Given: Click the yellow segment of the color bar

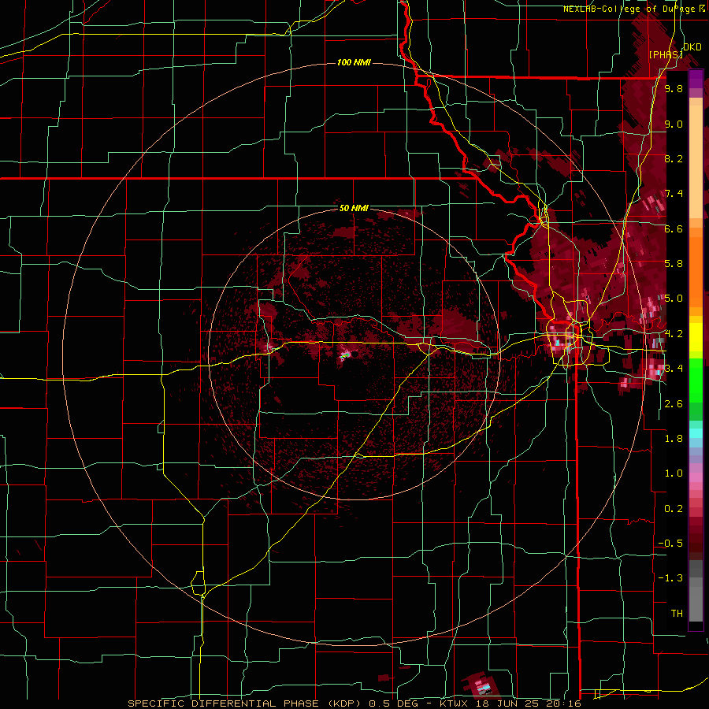Looking at the screenshot, I should [696, 337].
